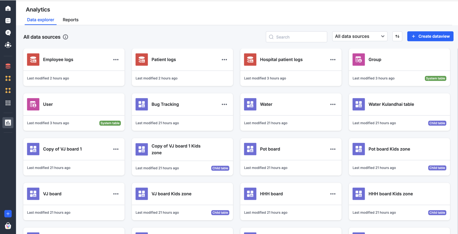Open the VJ board Kids zone card
Viewport: 458px width, 234px height.
coord(182,201)
